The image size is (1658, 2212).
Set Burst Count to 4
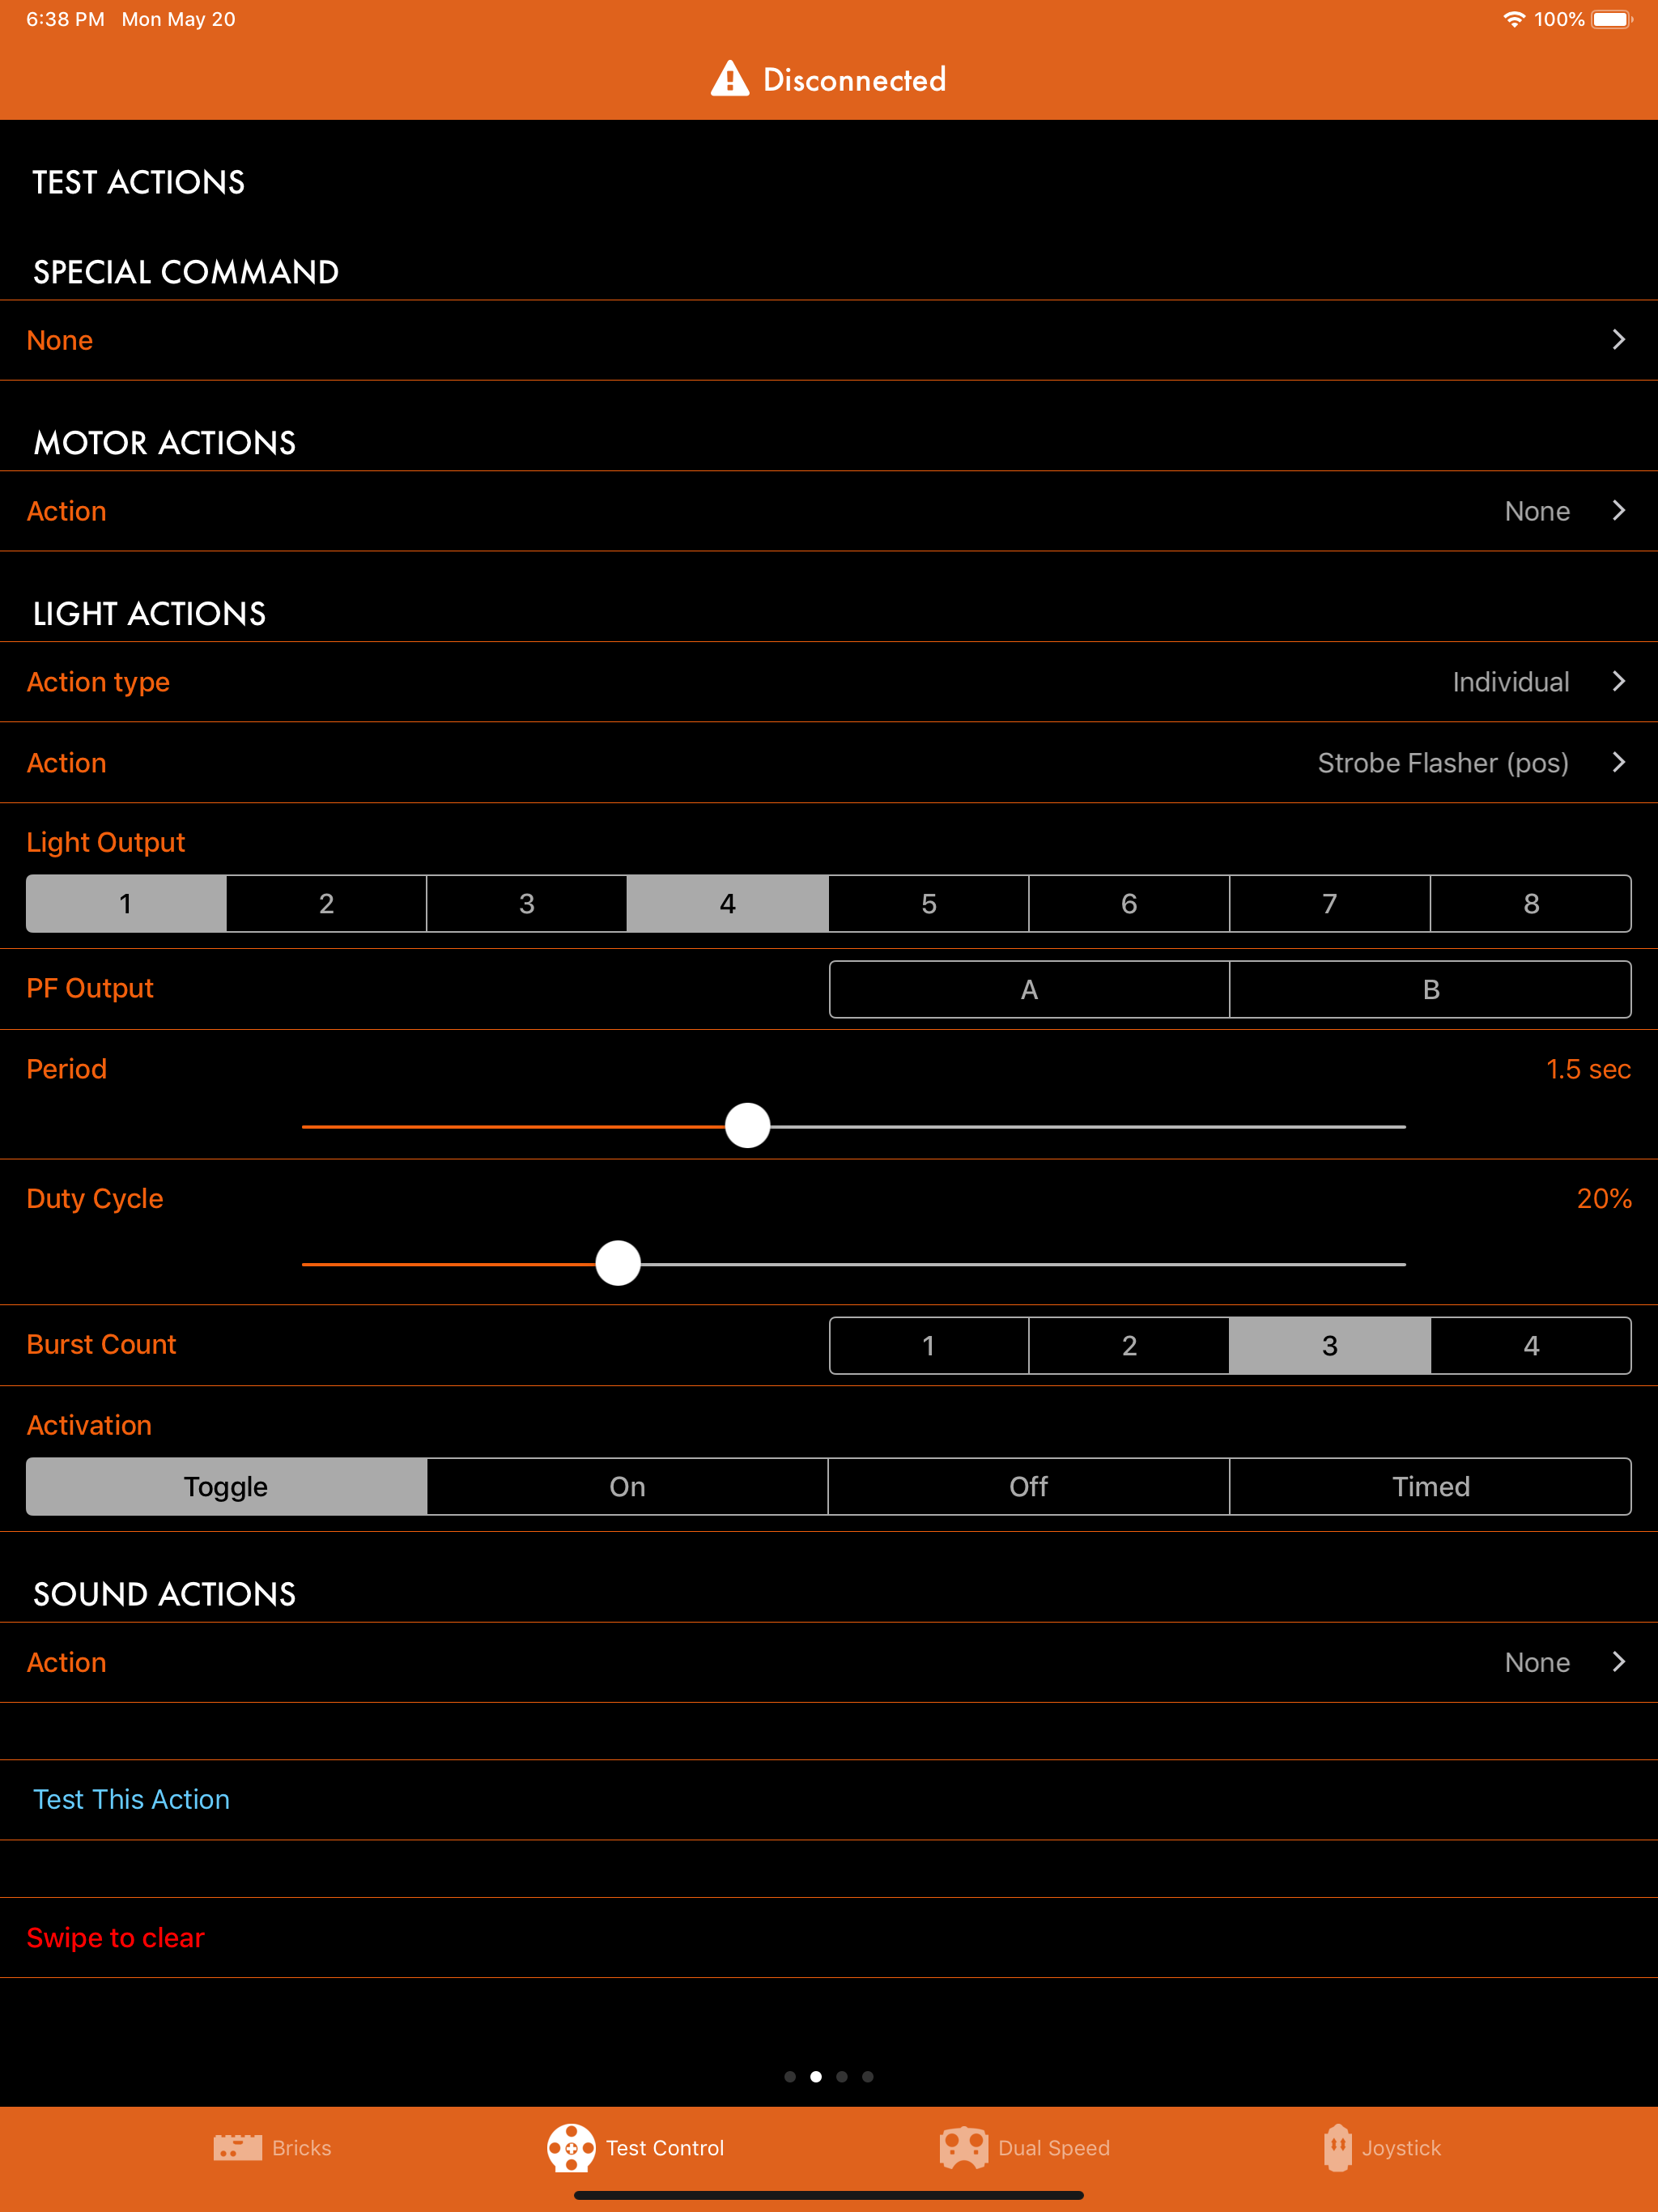[1531, 1345]
